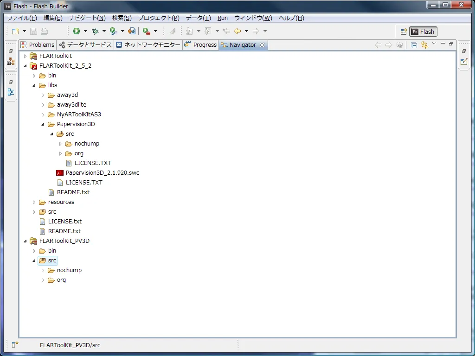Minimize the Navigator view panel
Image resolution: width=475 pixels, height=356 pixels.
click(443, 43)
